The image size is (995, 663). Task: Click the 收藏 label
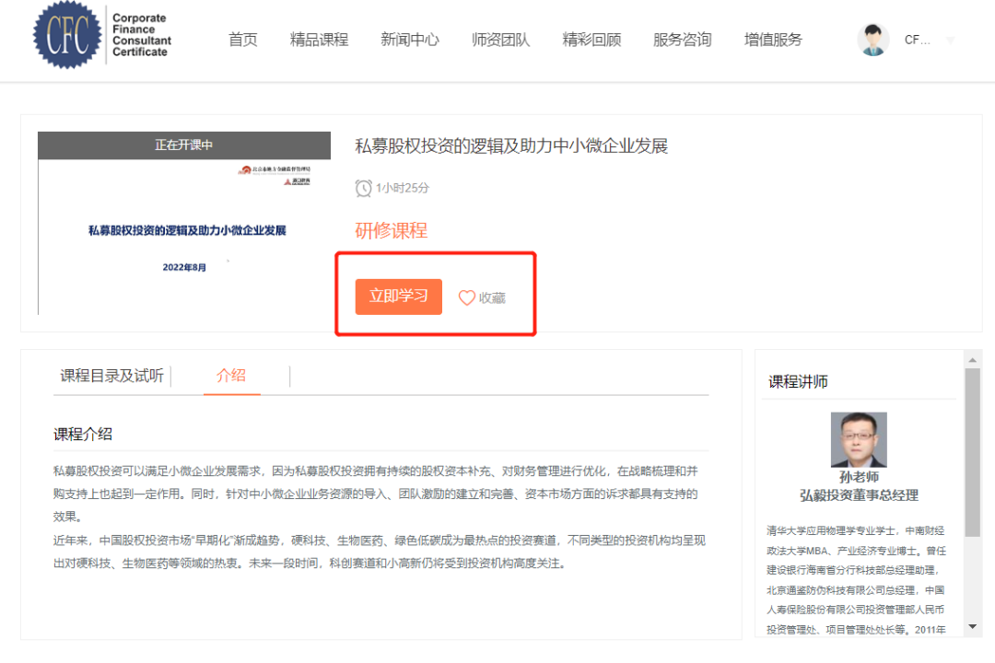492,298
